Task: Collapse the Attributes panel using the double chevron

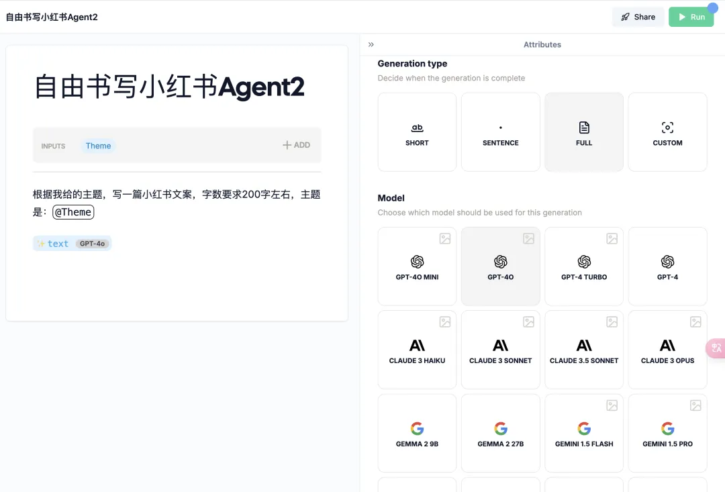Action: (371, 44)
